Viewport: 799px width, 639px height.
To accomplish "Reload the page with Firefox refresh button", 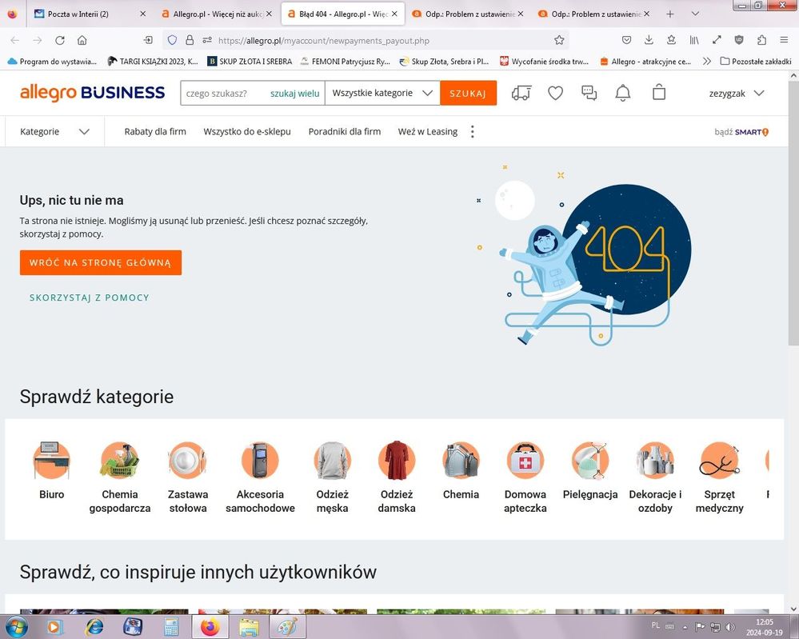I will [60, 40].
